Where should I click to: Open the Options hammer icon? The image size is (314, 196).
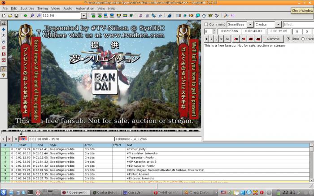(226, 16)
